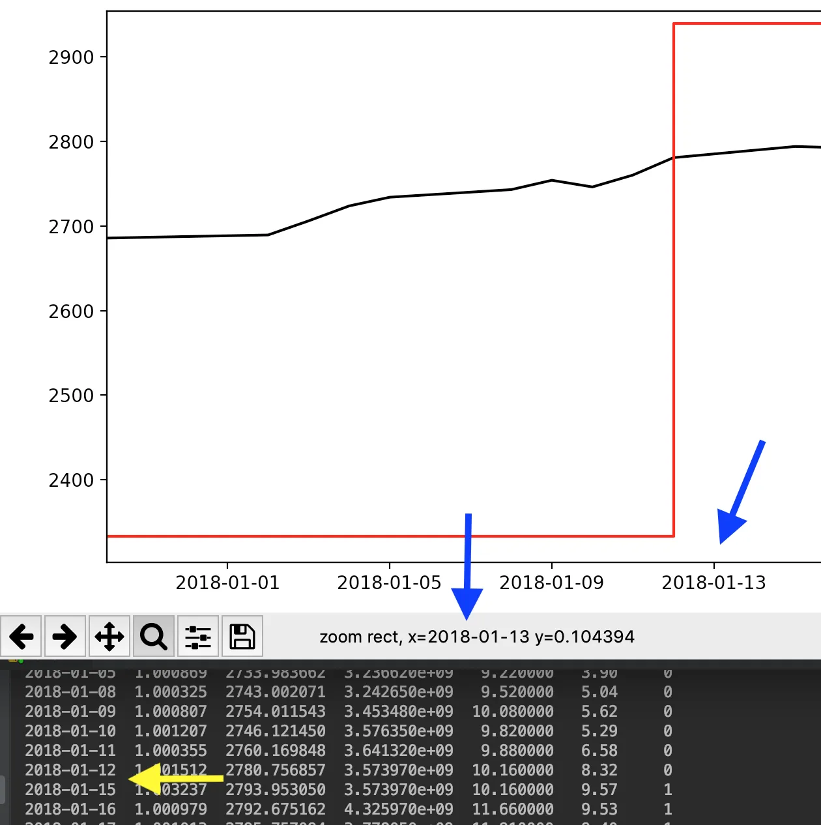Click the date 2018-01-16 in the console
Screen dimensions: 821x825
click(x=70, y=809)
